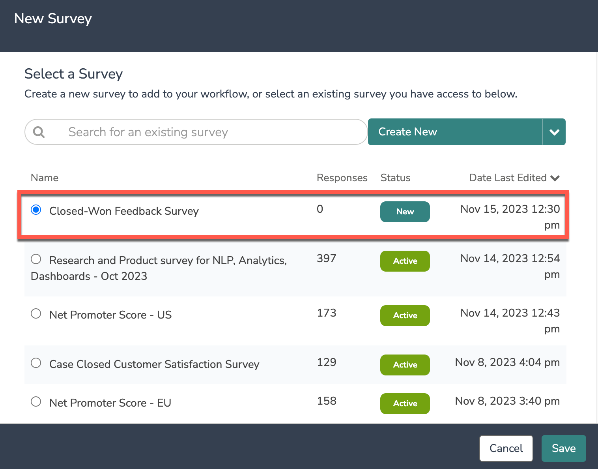Click Active badge for Net Promoter Score - EU
This screenshot has height=469, width=598.
405,403
